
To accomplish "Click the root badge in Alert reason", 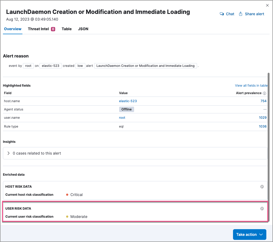I will point(28,66).
